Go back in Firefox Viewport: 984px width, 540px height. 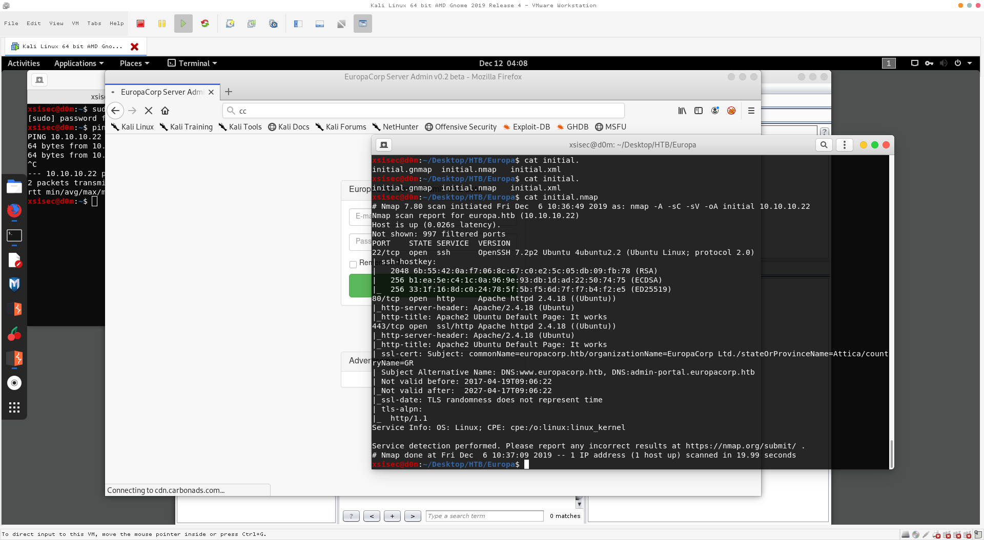(115, 111)
